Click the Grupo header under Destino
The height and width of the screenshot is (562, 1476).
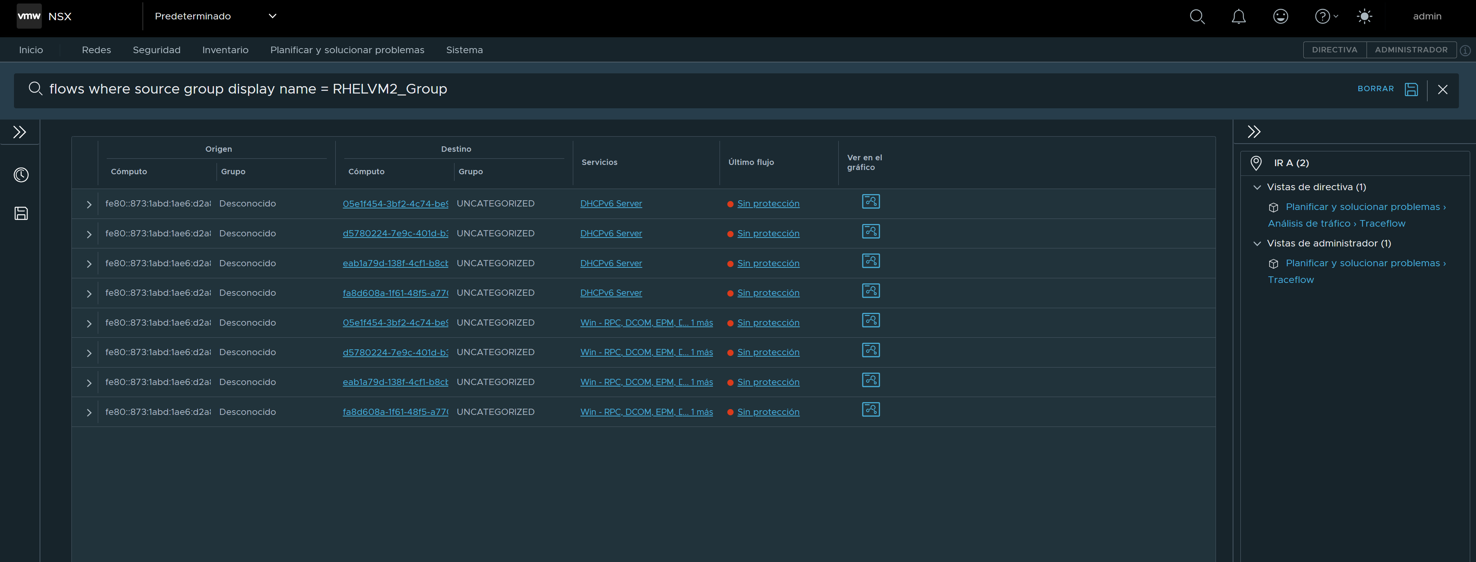click(x=470, y=171)
